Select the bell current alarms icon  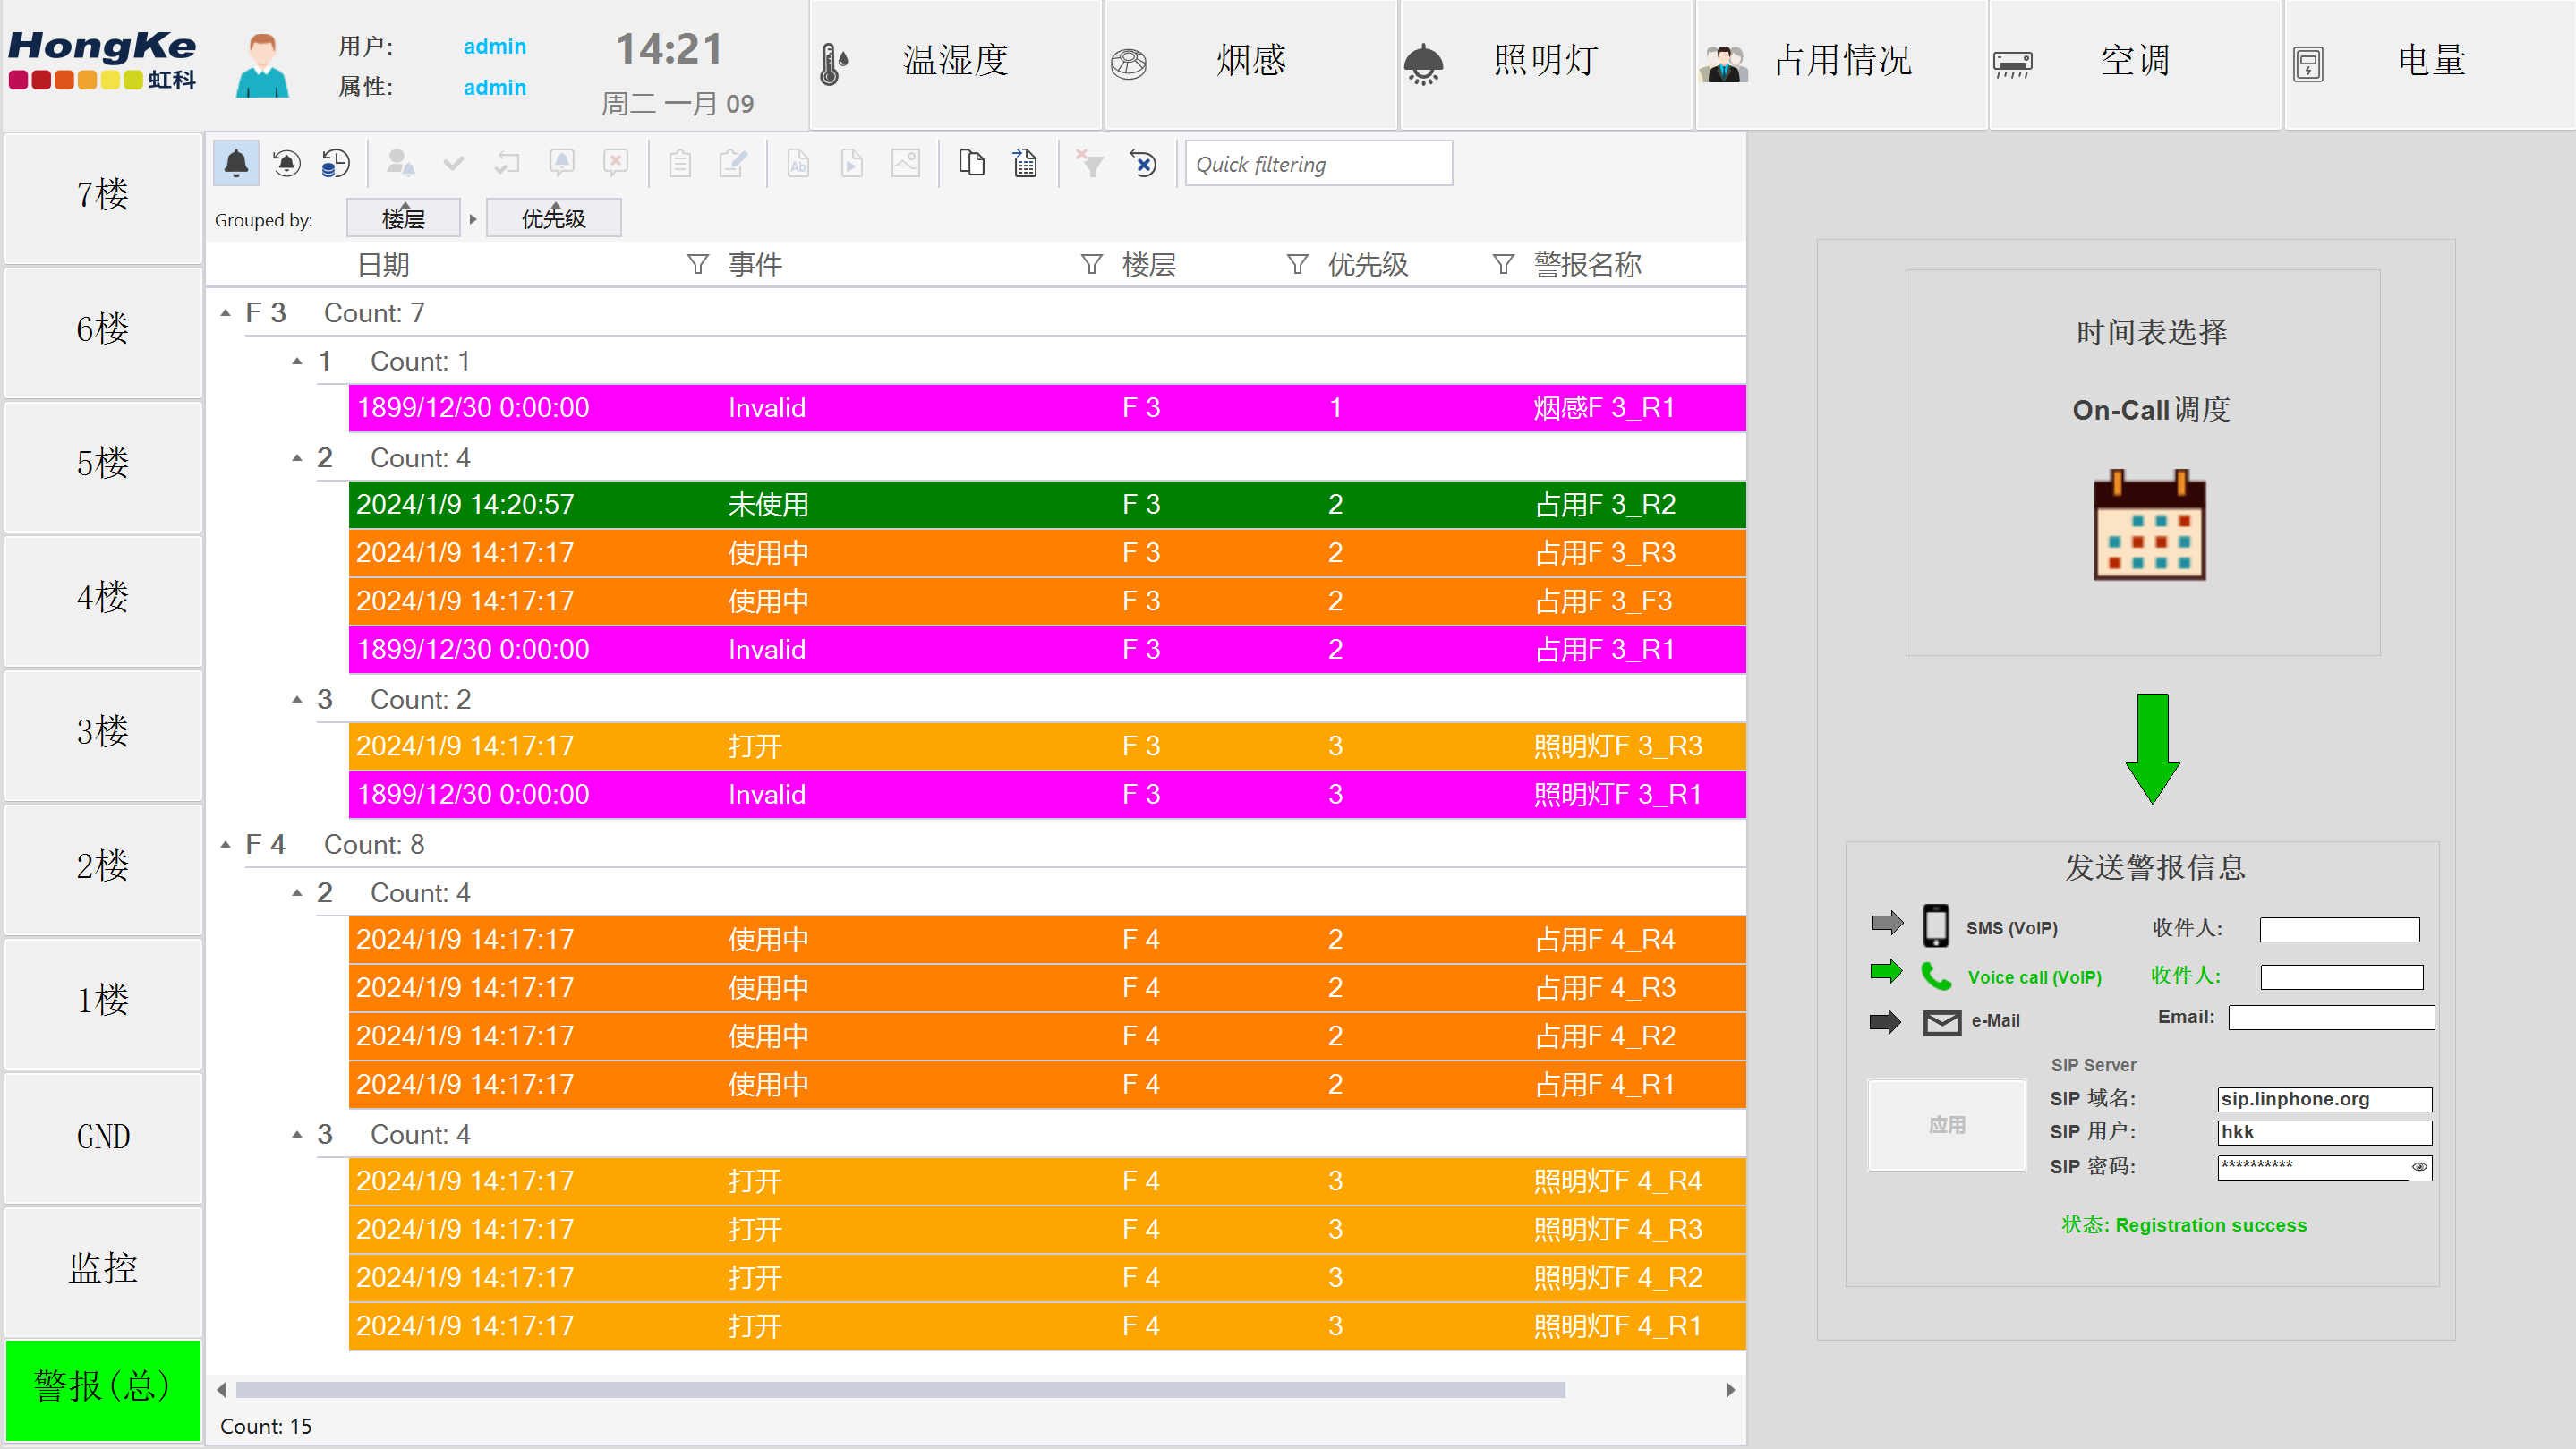click(236, 163)
